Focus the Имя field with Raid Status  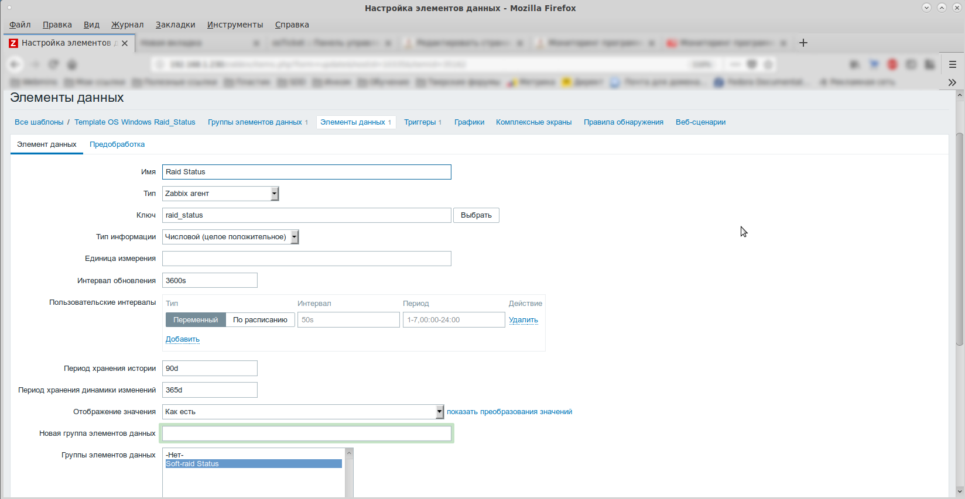[307, 172]
